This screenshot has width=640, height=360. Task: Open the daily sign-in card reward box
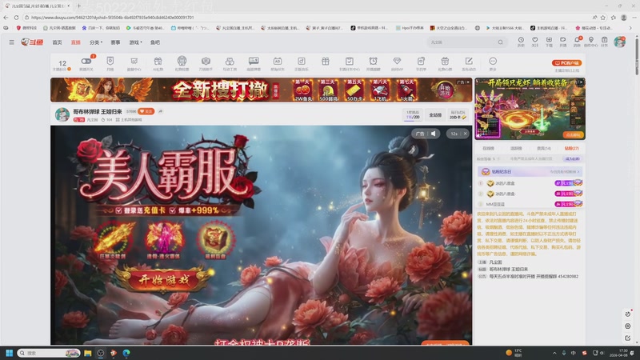(458, 115)
